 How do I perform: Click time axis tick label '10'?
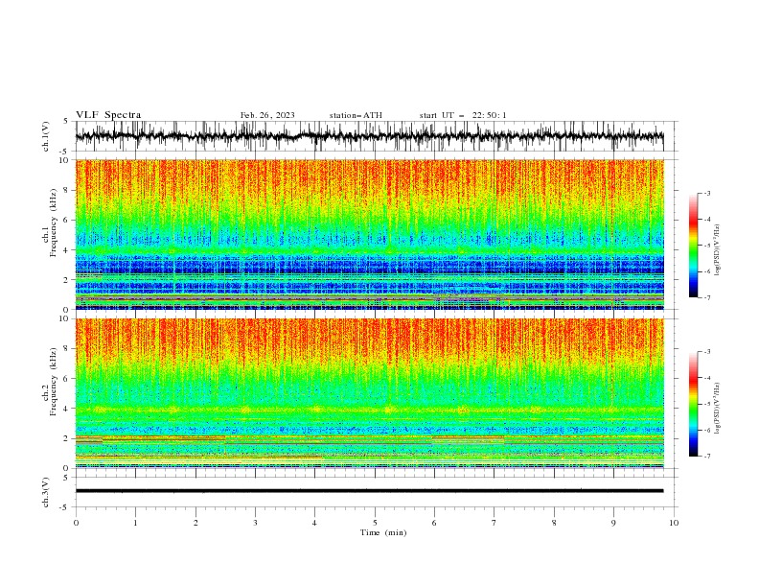click(674, 523)
